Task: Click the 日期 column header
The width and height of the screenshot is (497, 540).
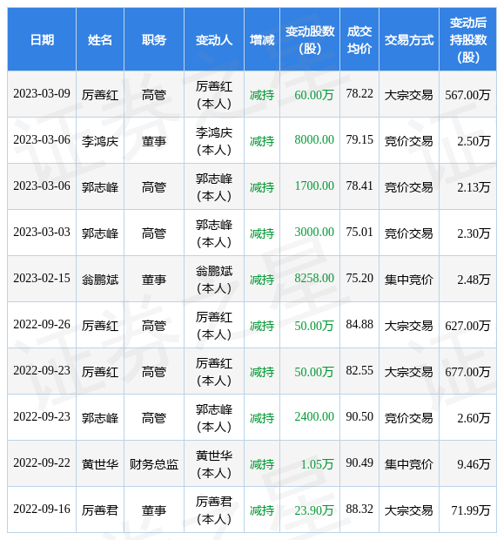Action: tap(42, 39)
